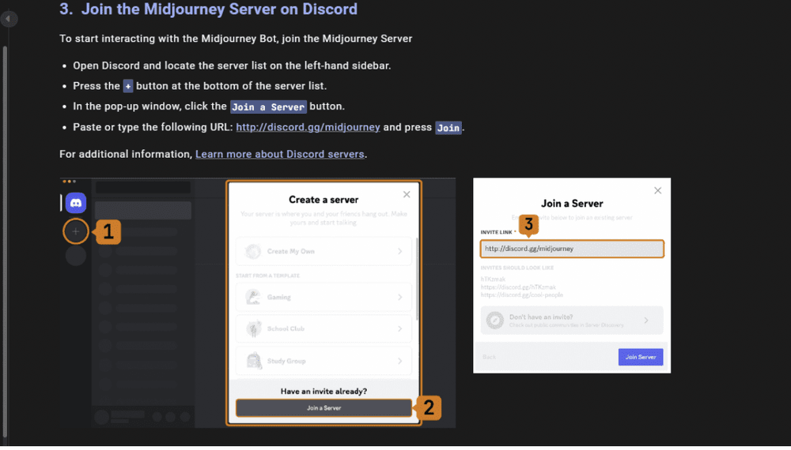Viewport: 791px width, 450px height.
Task: Click Back in Join a Server dialog
Action: (489, 357)
